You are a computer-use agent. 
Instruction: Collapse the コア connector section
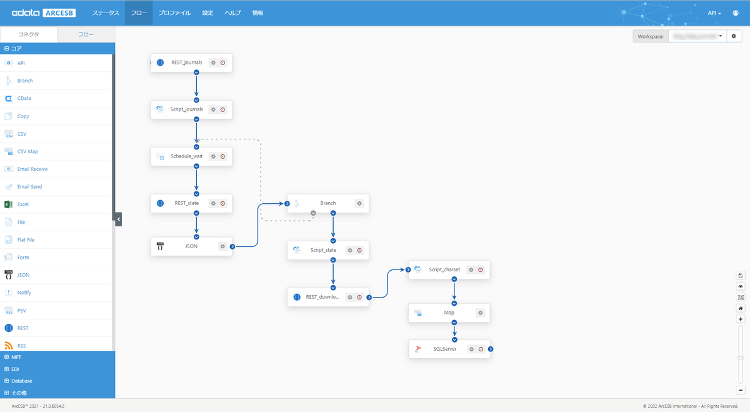tap(6, 48)
